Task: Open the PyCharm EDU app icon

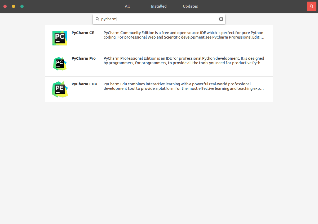Action: click(x=60, y=89)
